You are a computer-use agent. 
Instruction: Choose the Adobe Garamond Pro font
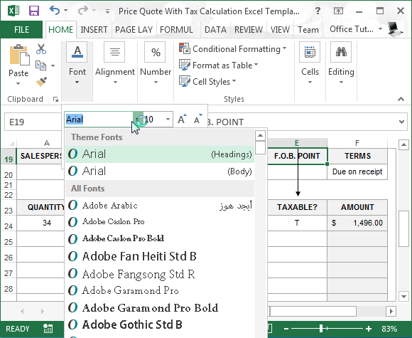(x=160, y=290)
